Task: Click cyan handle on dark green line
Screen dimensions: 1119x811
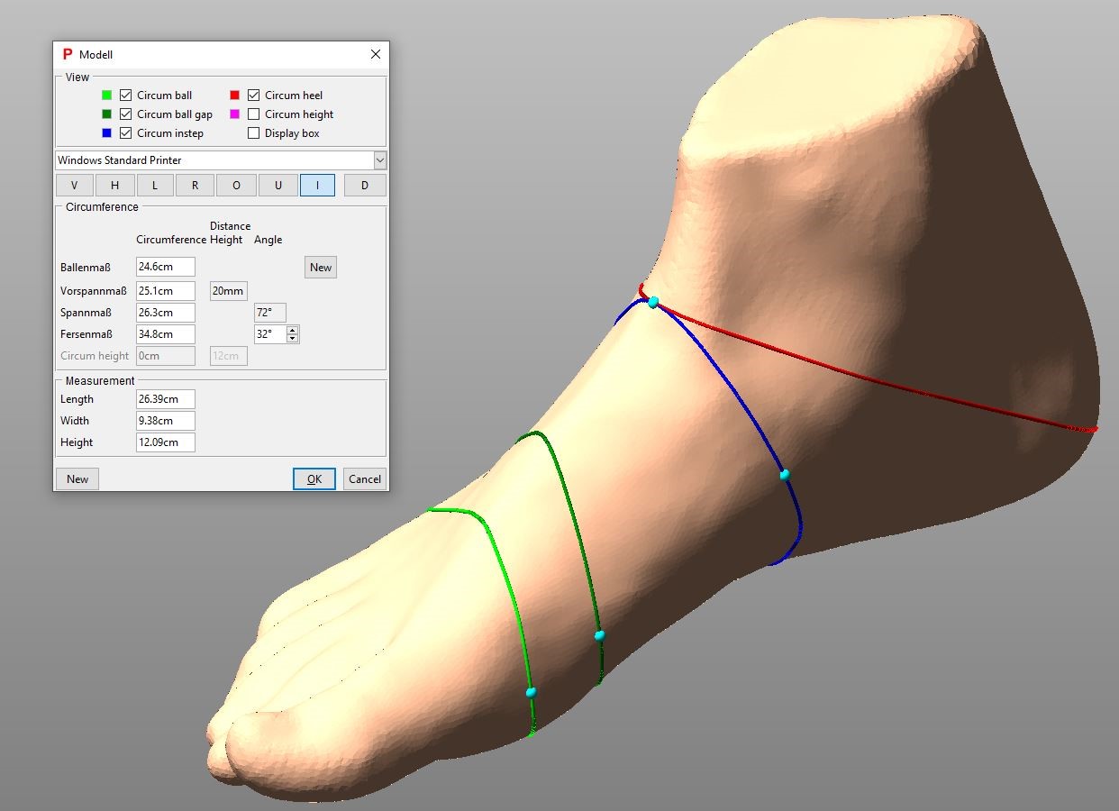Action: 599,635
